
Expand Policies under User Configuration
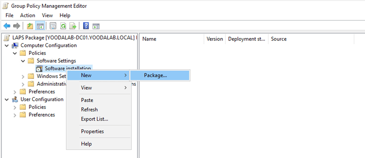15,107
